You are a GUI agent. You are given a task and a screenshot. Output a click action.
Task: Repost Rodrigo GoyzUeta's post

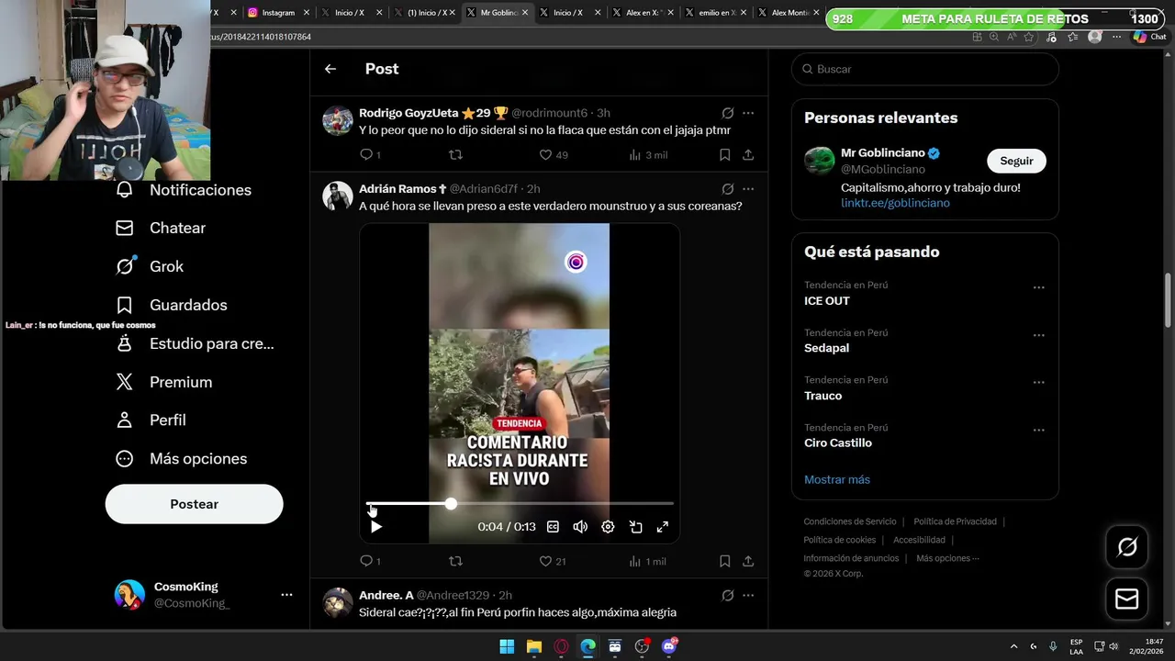click(455, 154)
